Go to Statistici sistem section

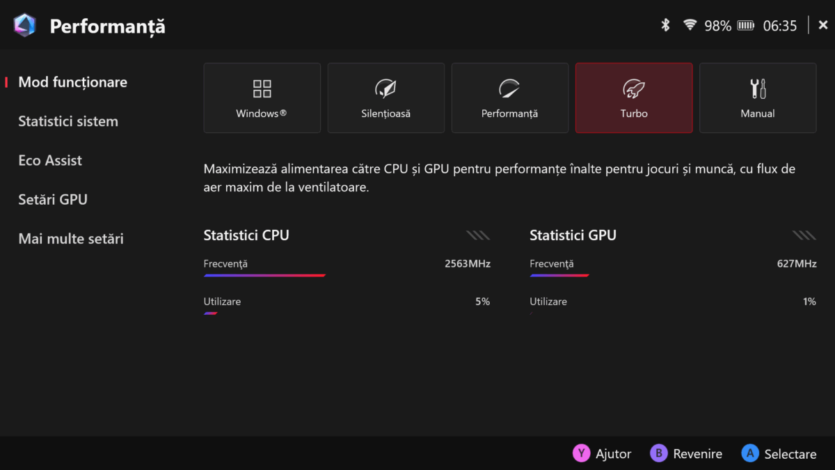pos(68,121)
